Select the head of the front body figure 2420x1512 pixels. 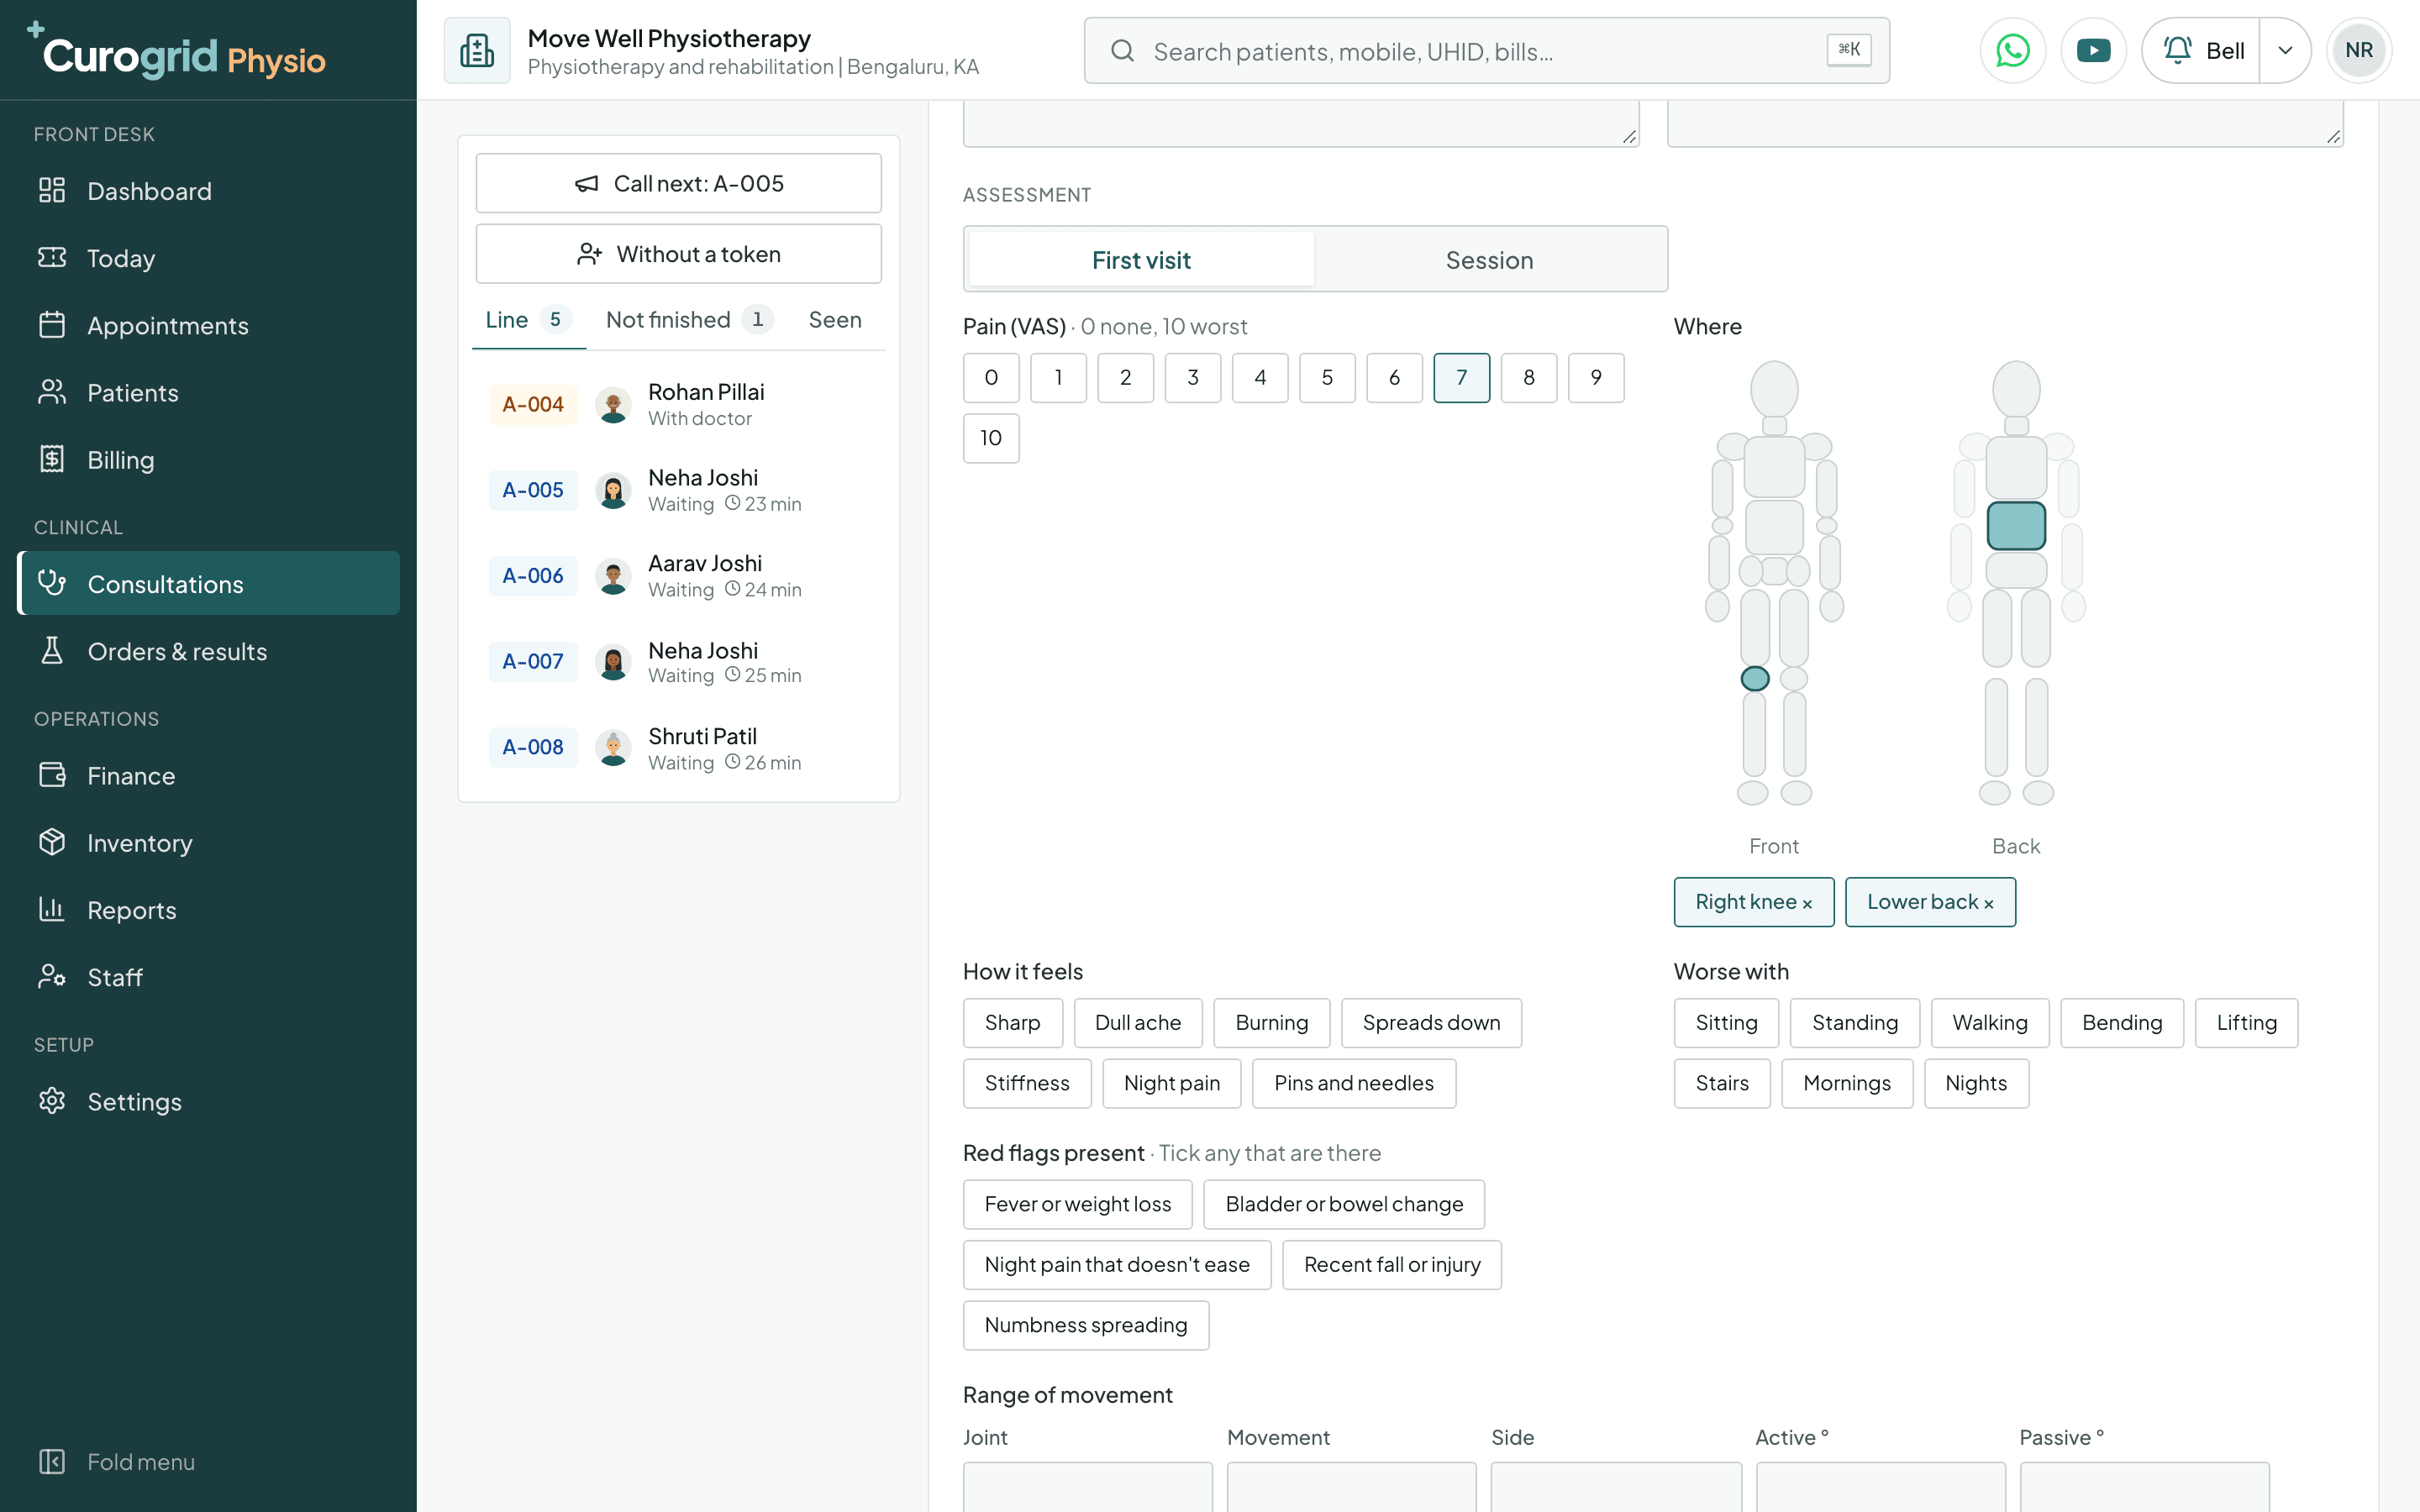coord(1774,389)
